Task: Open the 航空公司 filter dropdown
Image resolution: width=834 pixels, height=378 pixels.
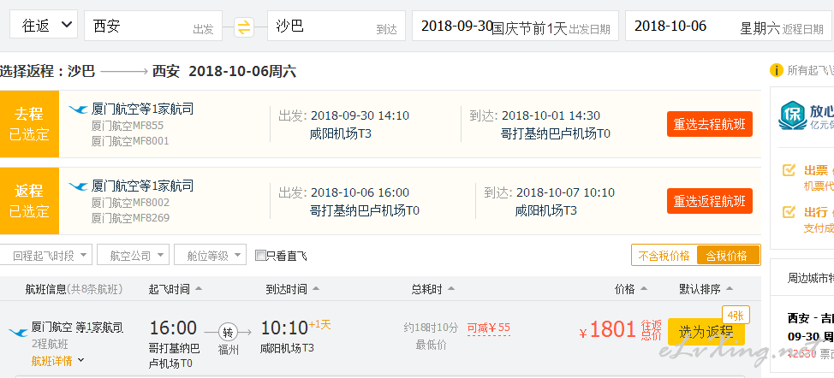Action: (133, 255)
